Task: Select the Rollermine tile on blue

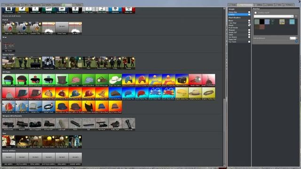Action: point(115,10)
